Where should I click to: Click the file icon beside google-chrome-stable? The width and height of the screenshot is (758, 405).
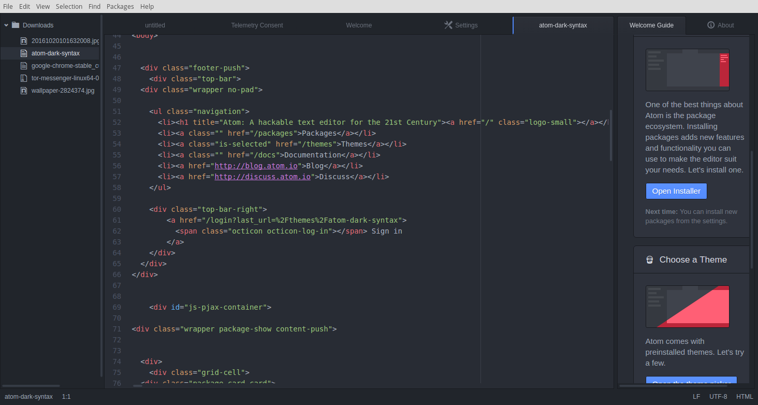click(x=23, y=65)
